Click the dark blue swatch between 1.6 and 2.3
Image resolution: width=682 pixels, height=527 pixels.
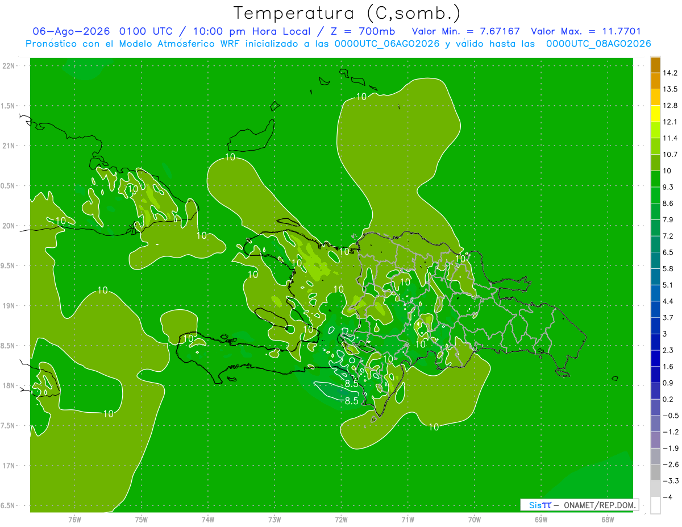click(x=655, y=358)
